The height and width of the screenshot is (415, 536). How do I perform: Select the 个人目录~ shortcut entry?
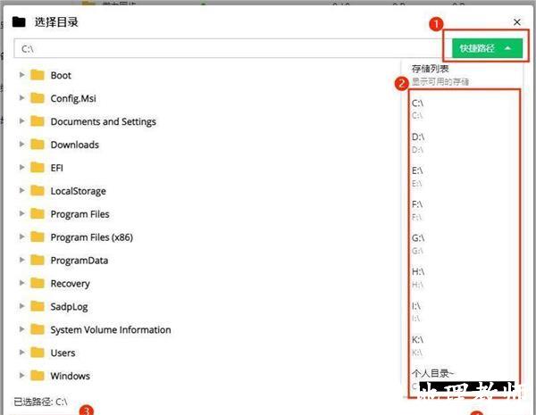coord(432,373)
